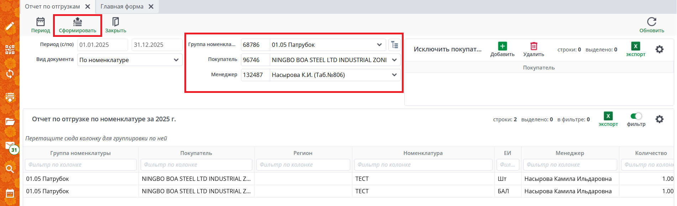Image resolution: width=677 pixels, height=206 pixels.
Task: Expand the Покупатель dropdown list
Action: tap(394, 60)
